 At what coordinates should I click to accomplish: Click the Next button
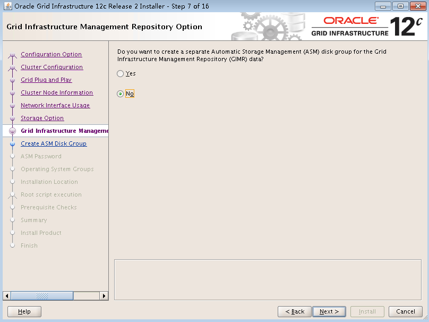(329, 311)
